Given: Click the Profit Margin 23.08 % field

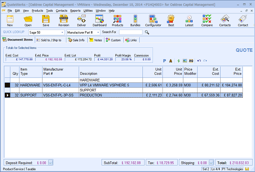Looking at the screenshot, I should point(124,59).
